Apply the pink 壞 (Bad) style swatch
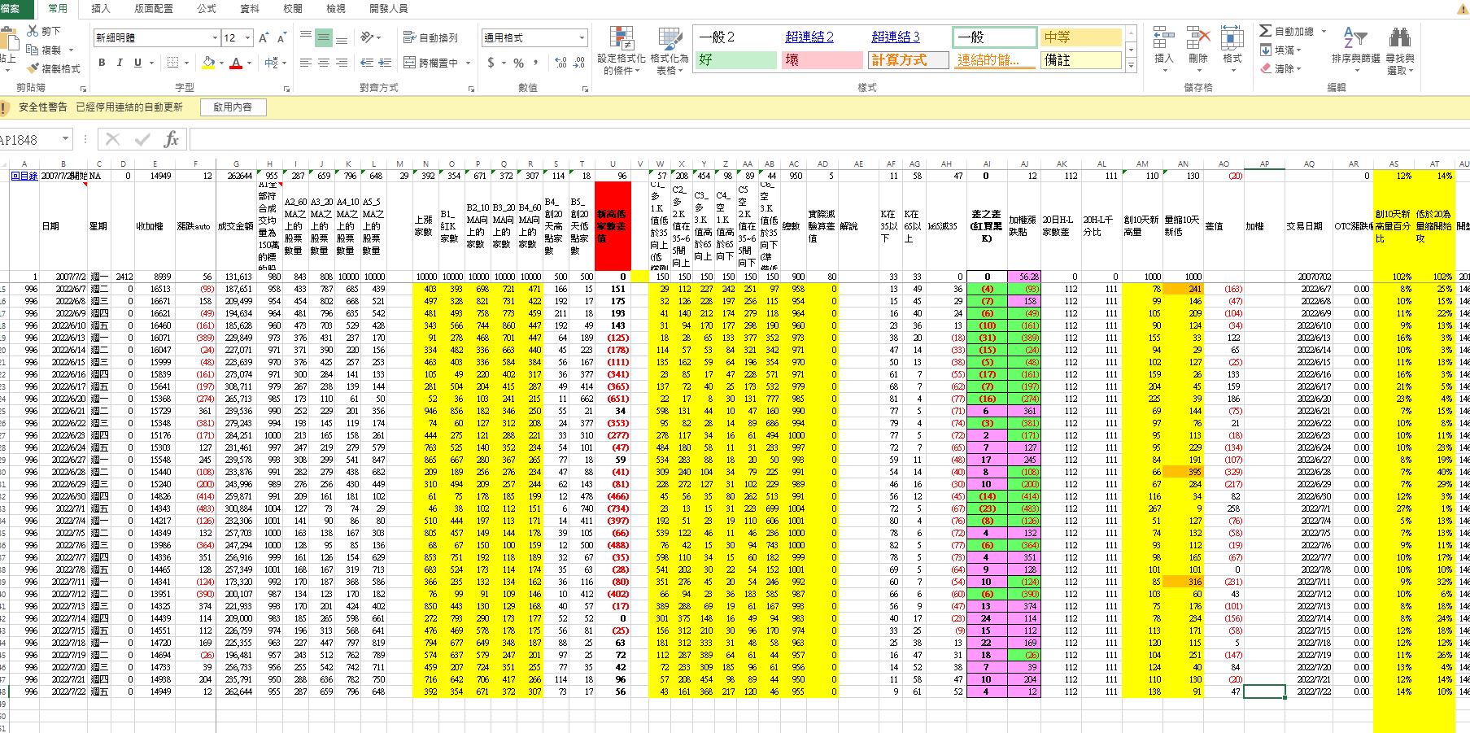The image size is (1470, 733). 822,59
